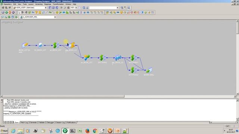Switch to the Validate output tab
Viewport: 239px width, 134px height.
(x=42, y=122)
